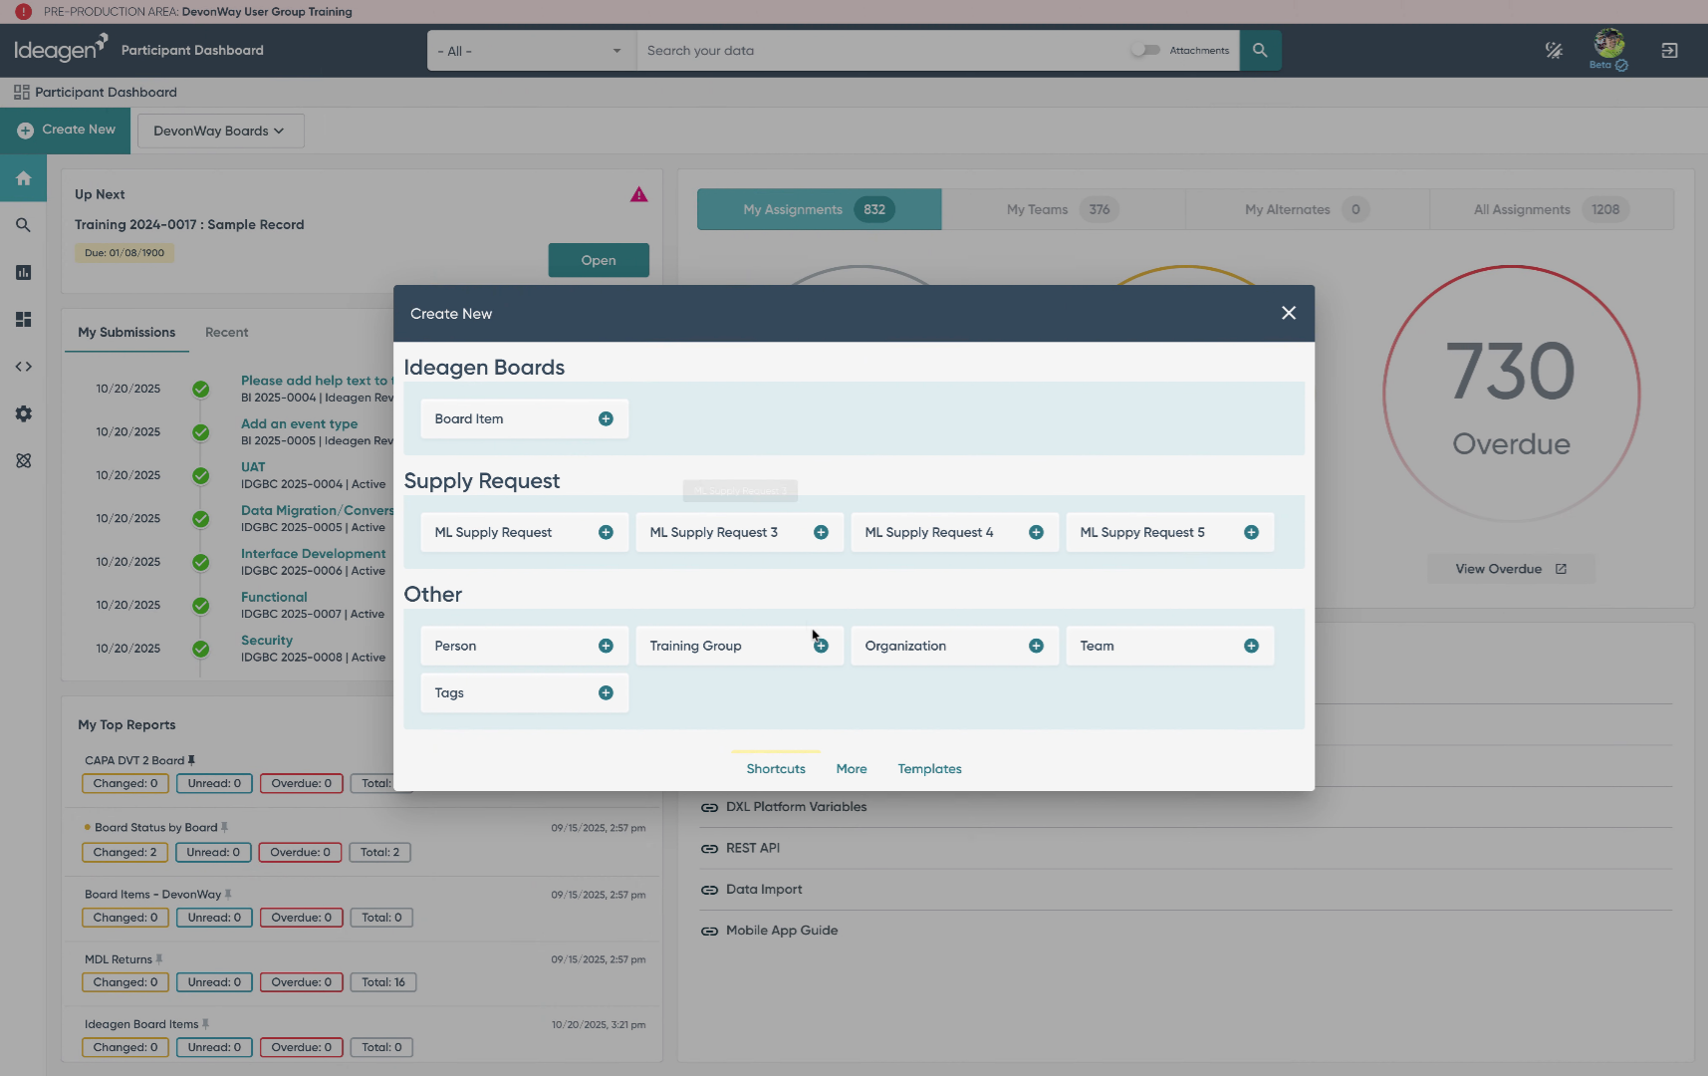This screenshot has height=1076, width=1708.
Task: Open the '- All -' search scope dropdown
Action: (531, 51)
